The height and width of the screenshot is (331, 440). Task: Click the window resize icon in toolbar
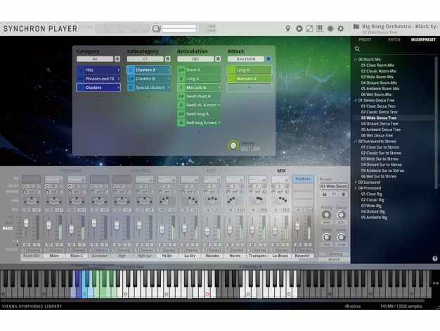point(309,28)
